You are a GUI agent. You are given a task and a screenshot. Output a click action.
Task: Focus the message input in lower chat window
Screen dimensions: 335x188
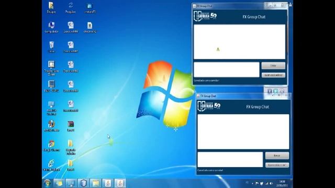tap(230, 159)
